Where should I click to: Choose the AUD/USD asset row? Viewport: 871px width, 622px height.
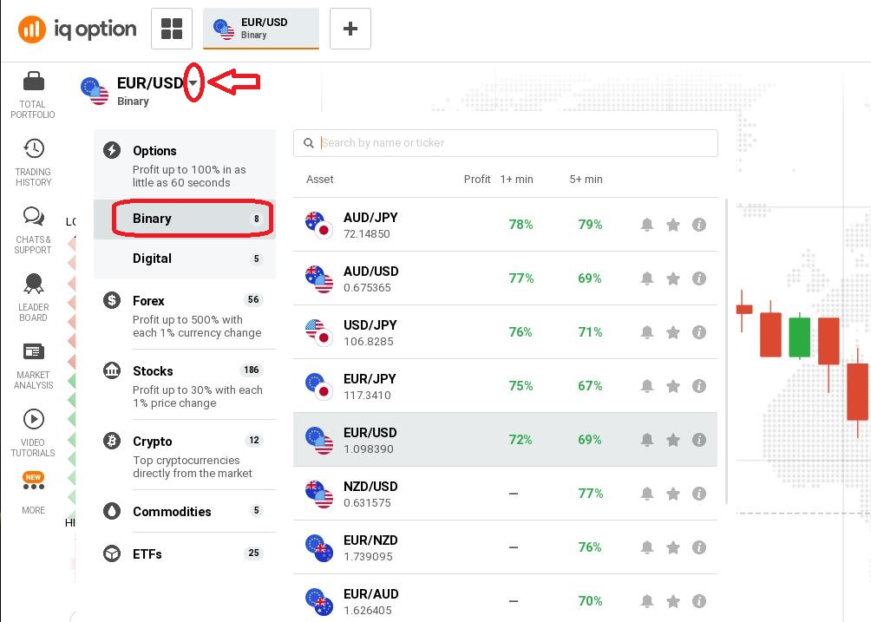tap(506, 278)
